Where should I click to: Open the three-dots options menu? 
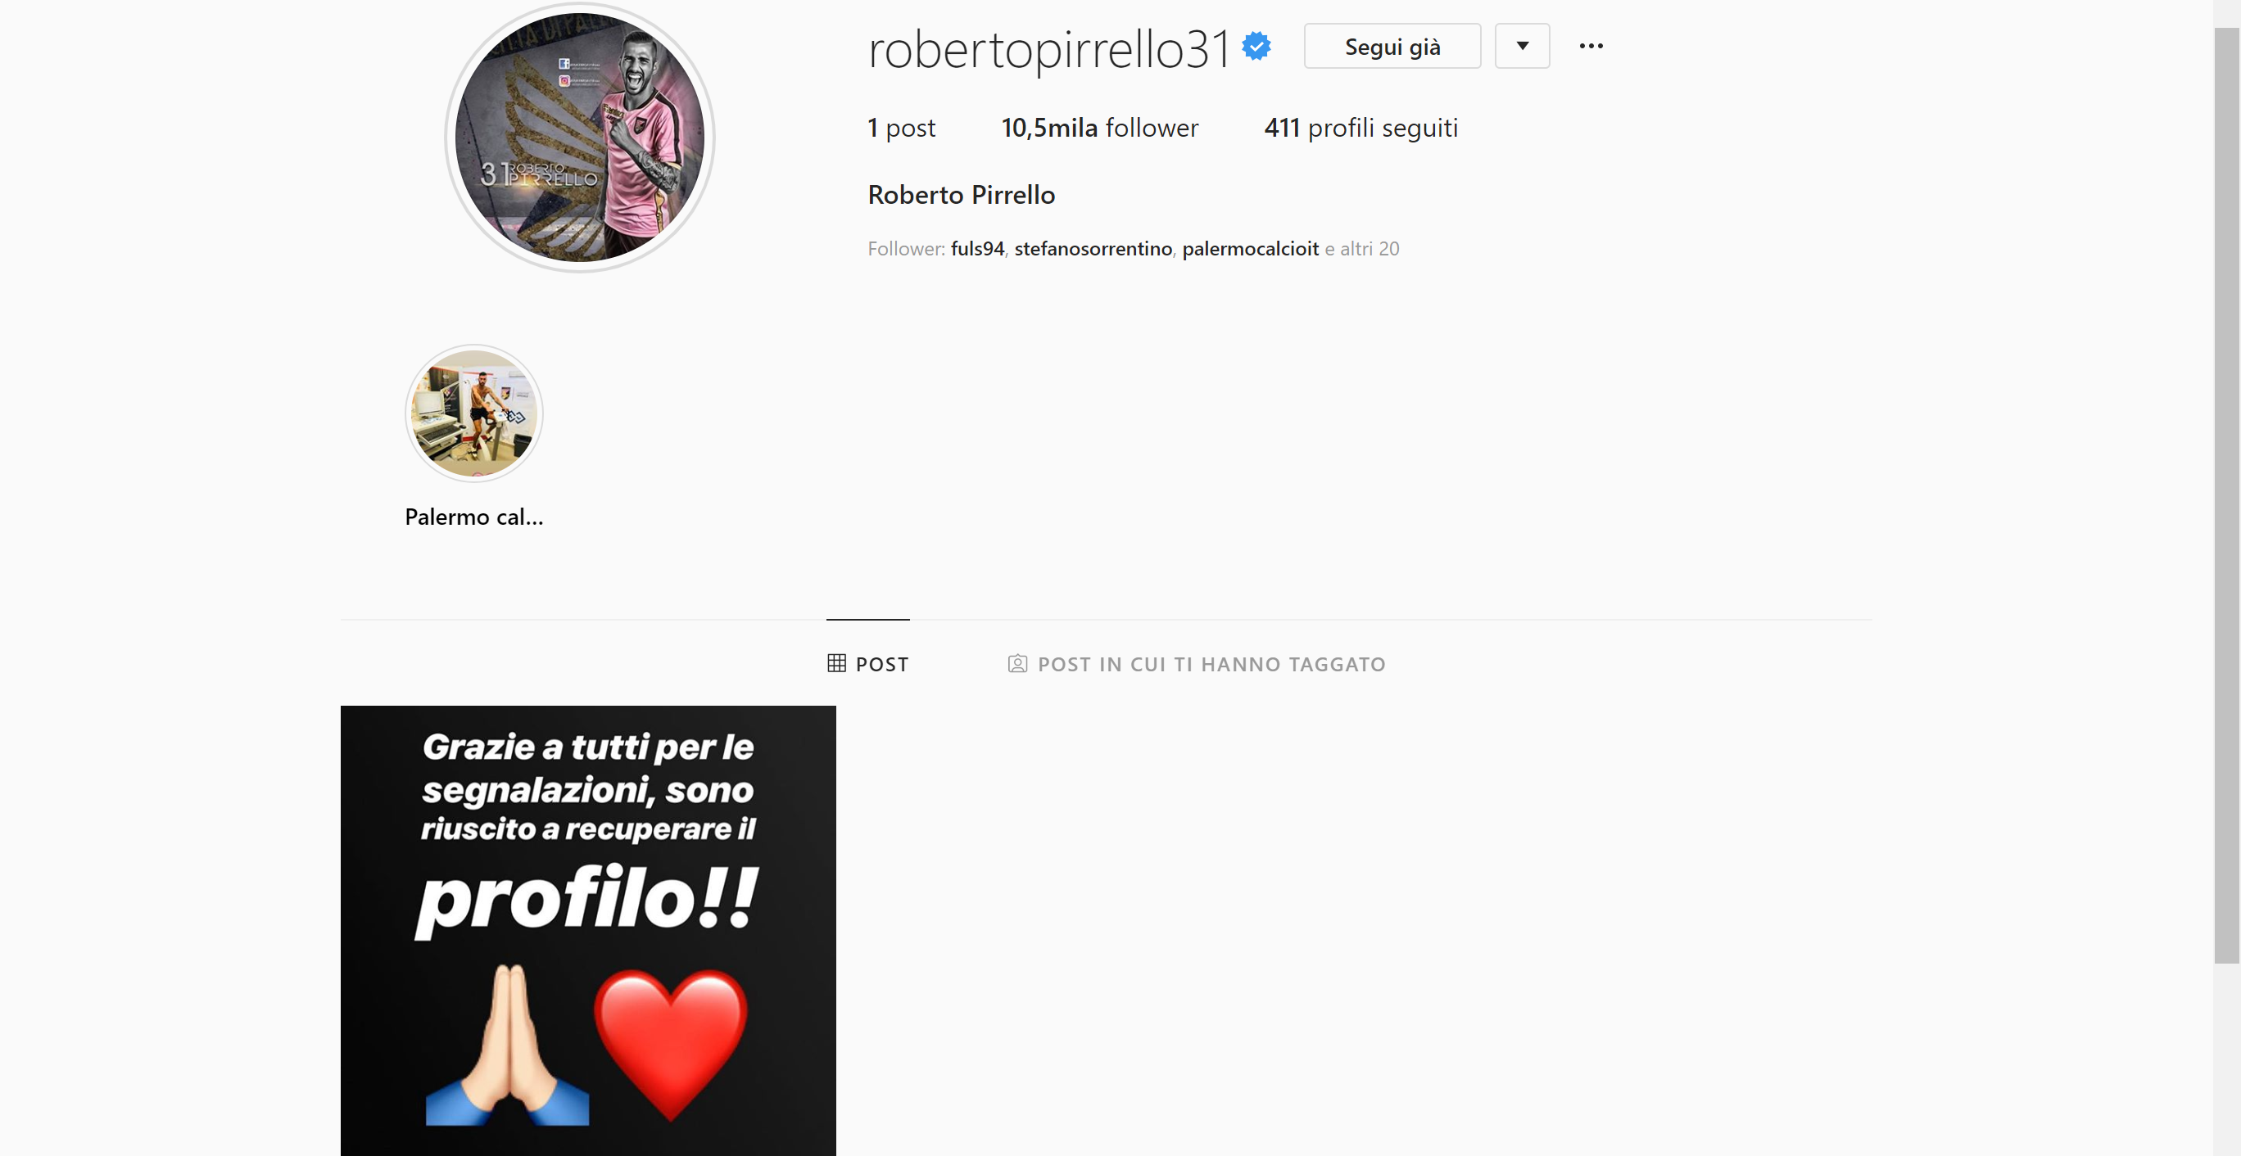[1591, 46]
